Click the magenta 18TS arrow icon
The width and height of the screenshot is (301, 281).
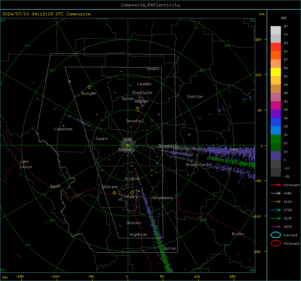pyautogui.click(x=276, y=227)
